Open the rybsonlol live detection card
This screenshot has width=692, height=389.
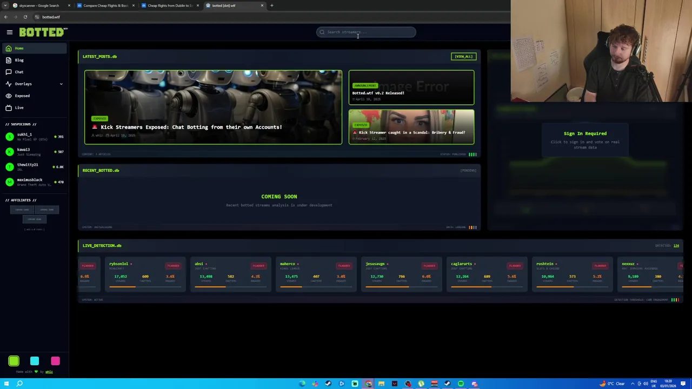tap(145, 274)
